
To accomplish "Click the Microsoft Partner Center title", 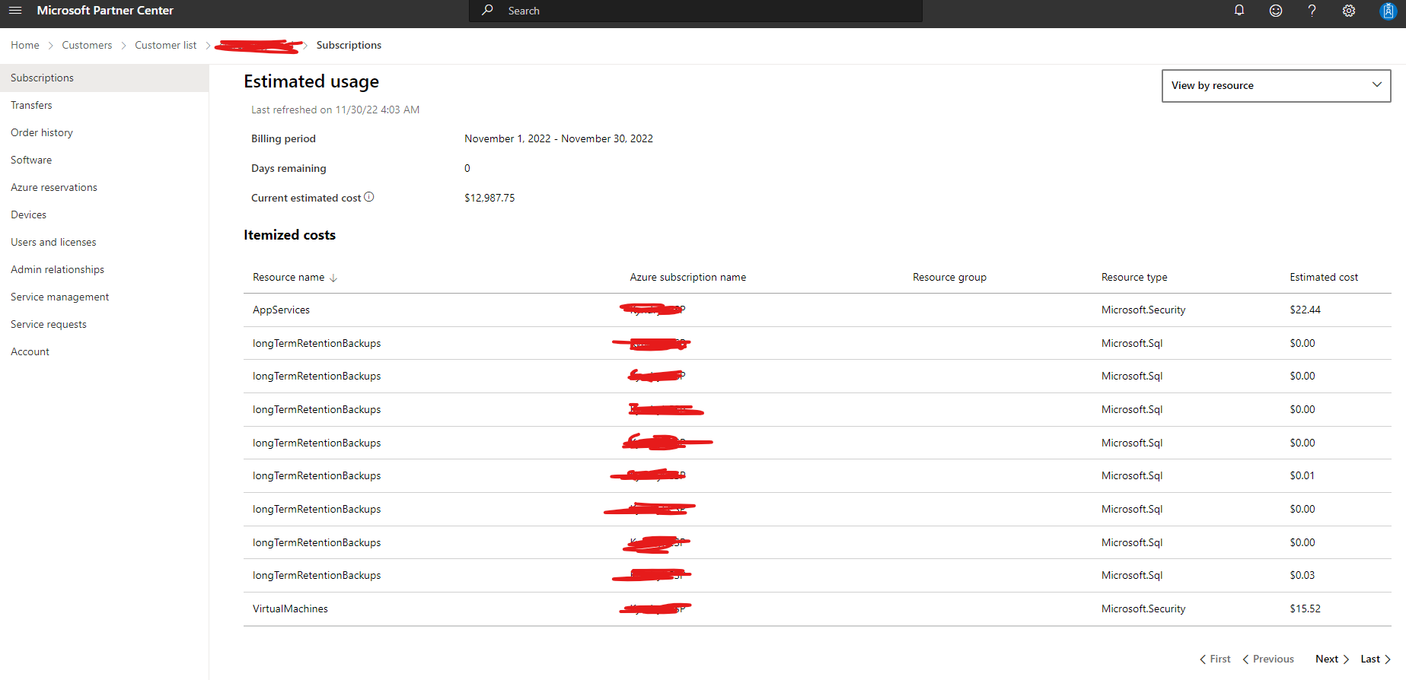I will click(x=105, y=11).
